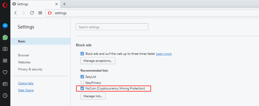Open Bookmarks heart icon
Screen dimensions: 259x106
5,72
